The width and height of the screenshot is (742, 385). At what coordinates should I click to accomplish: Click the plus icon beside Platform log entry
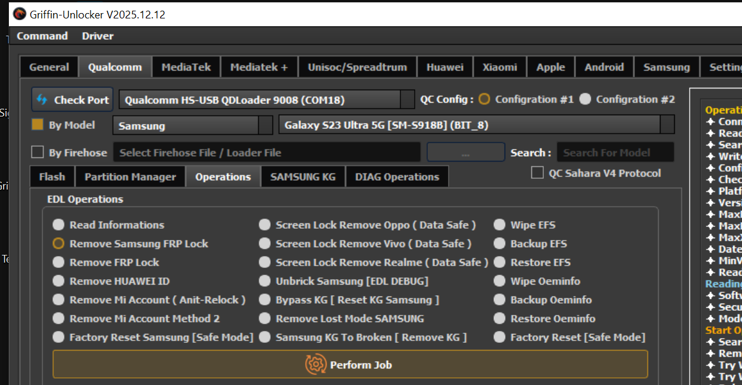710,191
